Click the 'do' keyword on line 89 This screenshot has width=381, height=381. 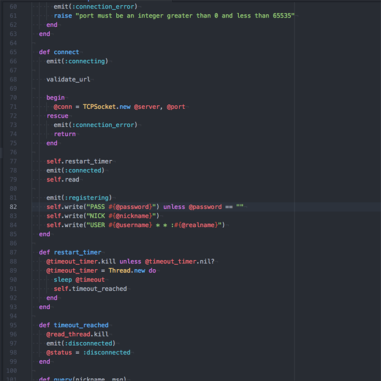coord(152,271)
